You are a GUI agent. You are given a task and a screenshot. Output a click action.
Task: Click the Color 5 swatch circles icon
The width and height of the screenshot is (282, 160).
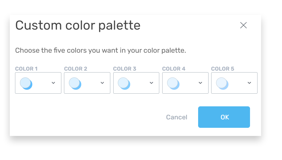[222, 83]
